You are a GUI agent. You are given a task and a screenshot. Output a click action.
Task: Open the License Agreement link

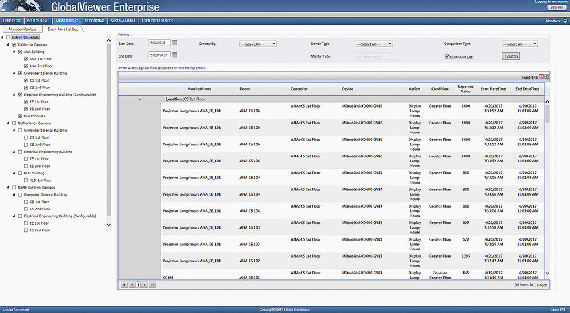(x=15, y=310)
